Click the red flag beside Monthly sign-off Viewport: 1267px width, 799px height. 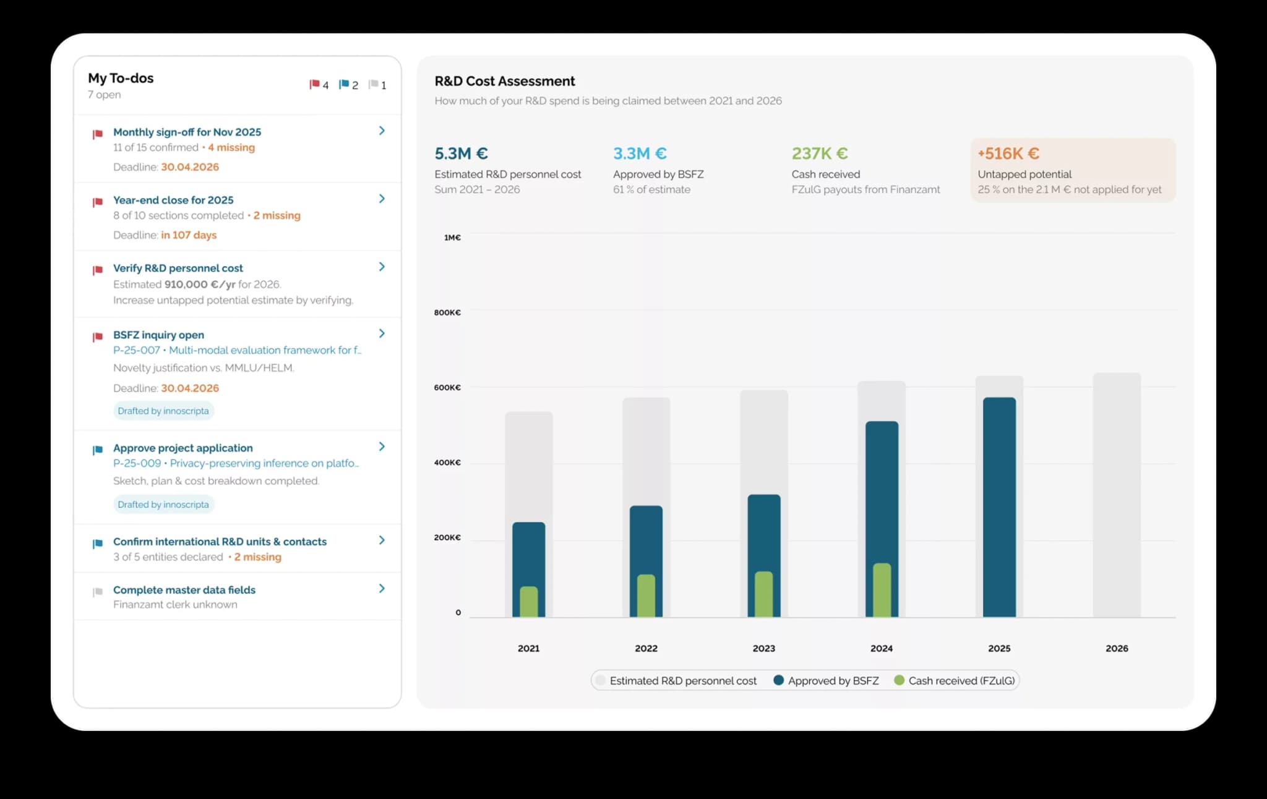click(x=97, y=134)
